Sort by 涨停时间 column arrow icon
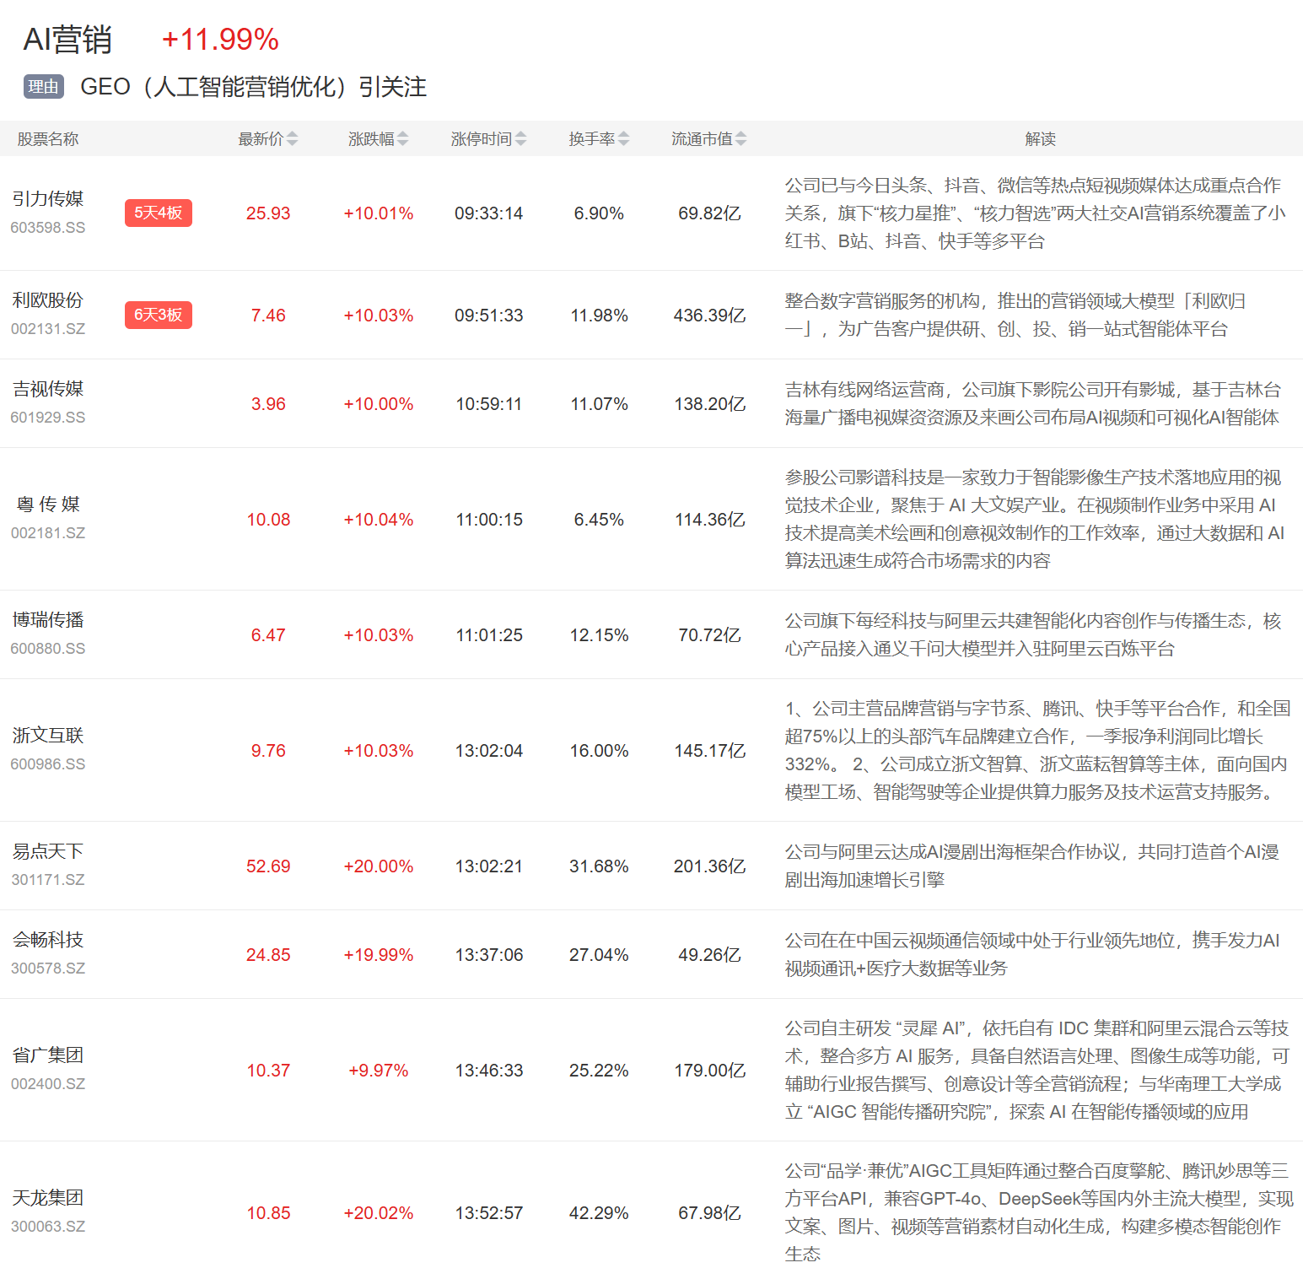Screen dimensions: 1303x1268 520,139
